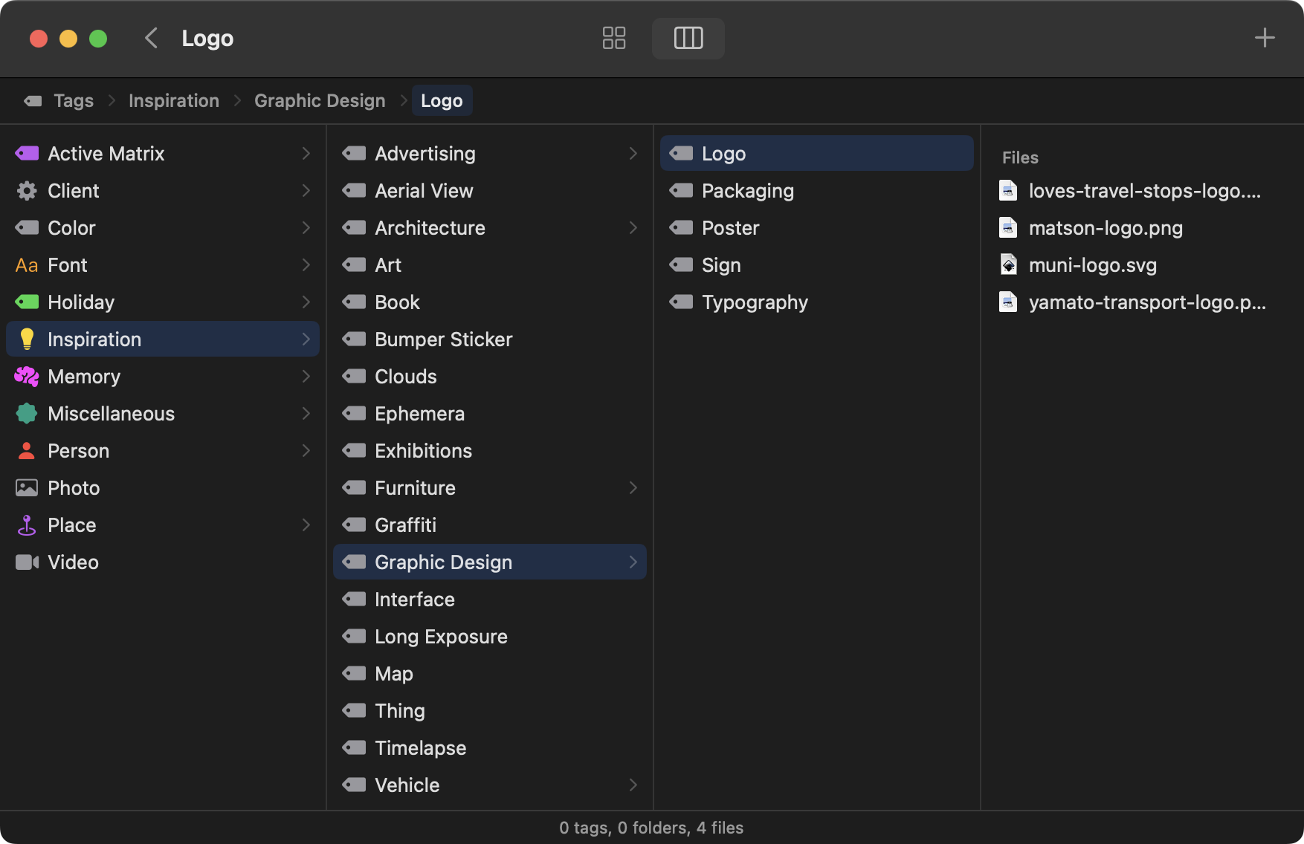1304x844 pixels.
Task: Click the loves-travel-stops-logo file icon
Action: point(1008,190)
